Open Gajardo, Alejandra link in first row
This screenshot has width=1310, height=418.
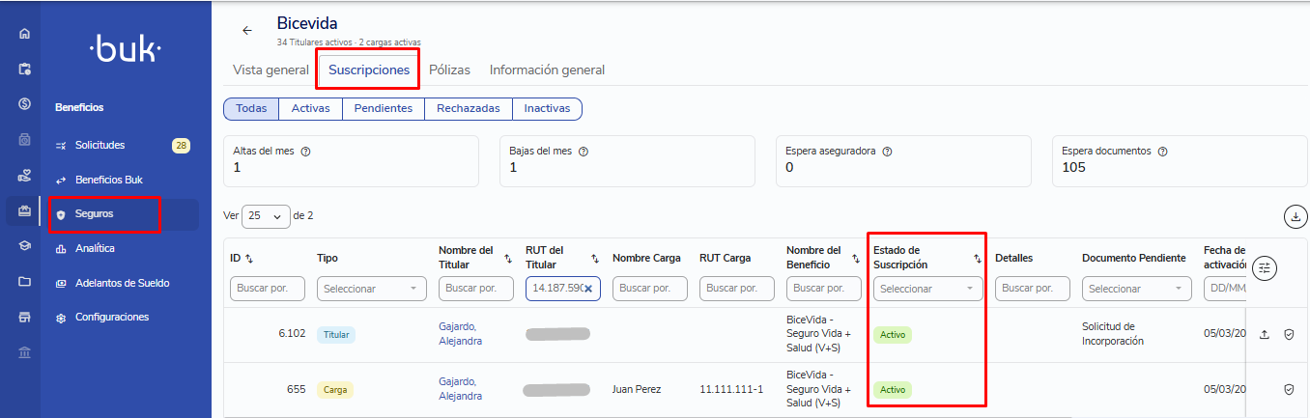[460, 334]
